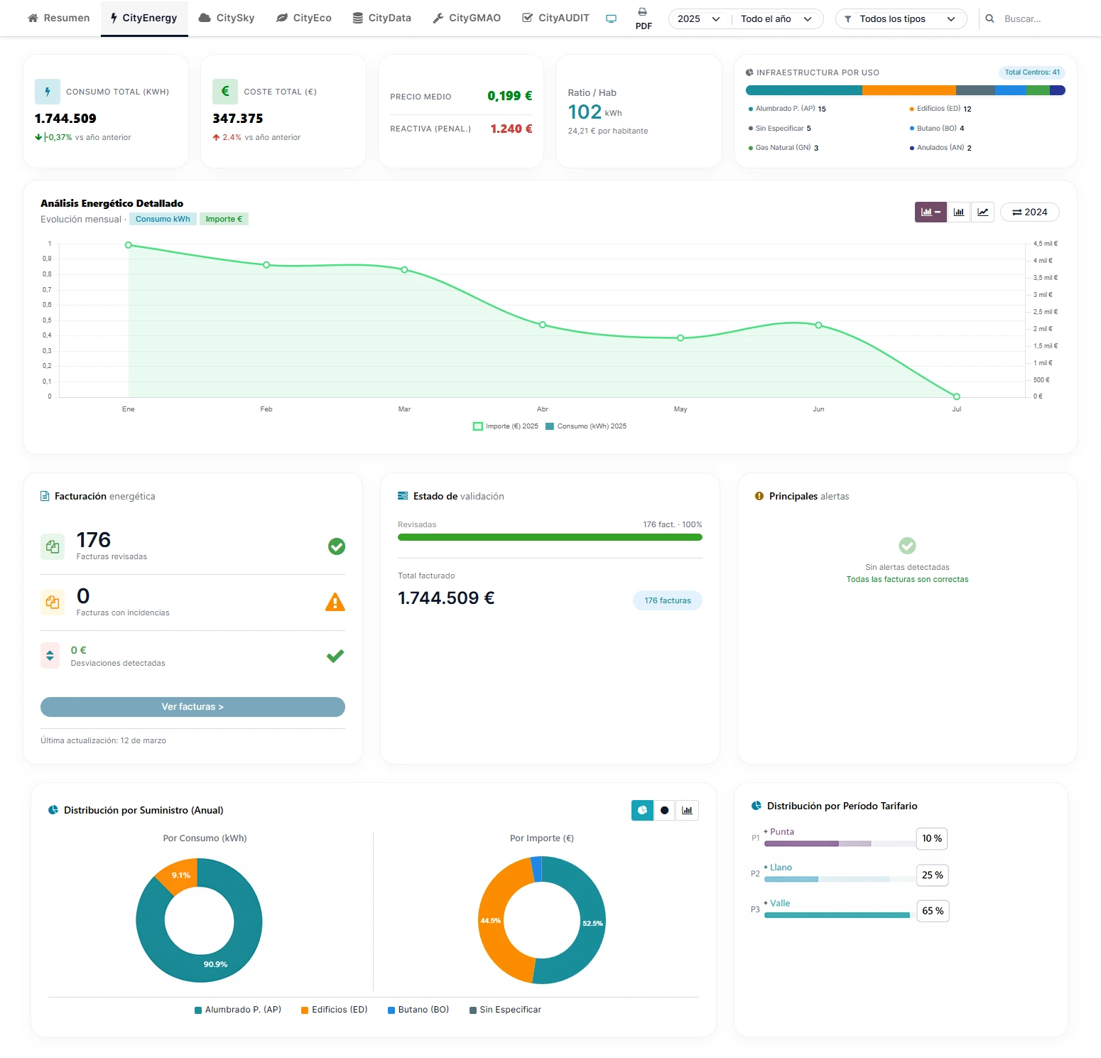Open the Todos los tipos filter dropdown
This screenshot has width=1101, height=1058.
coord(901,19)
